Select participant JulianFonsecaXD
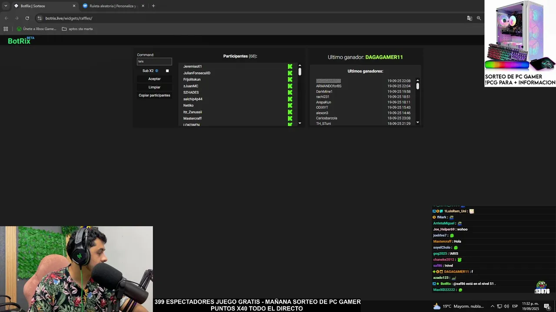The height and width of the screenshot is (312, 556). point(197,73)
